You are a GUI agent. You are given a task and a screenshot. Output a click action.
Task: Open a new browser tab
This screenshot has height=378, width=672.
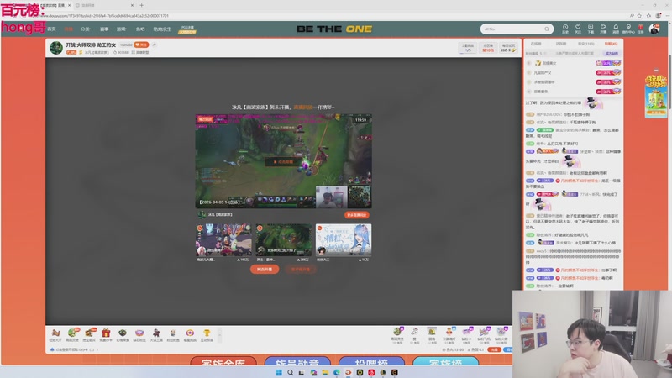pyautogui.click(x=141, y=5)
